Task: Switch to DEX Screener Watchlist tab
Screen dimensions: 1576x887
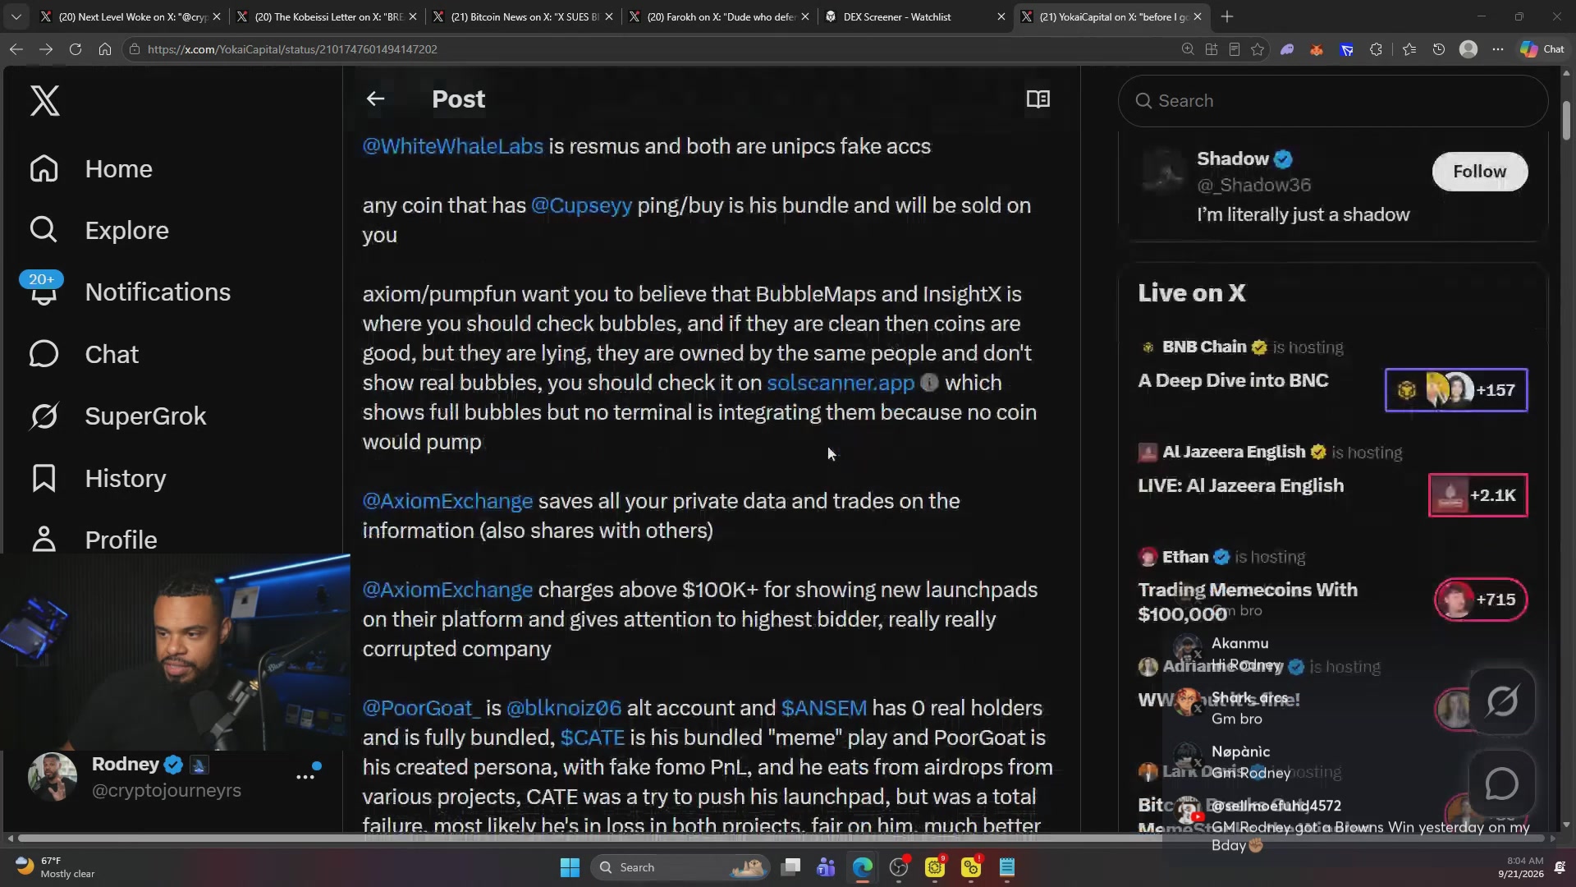Action: pyautogui.click(x=915, y=16)
